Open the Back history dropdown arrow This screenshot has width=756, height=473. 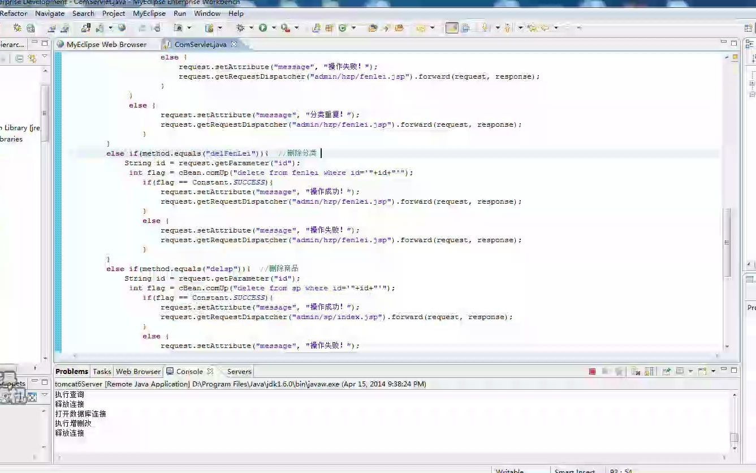click(556, 28)
